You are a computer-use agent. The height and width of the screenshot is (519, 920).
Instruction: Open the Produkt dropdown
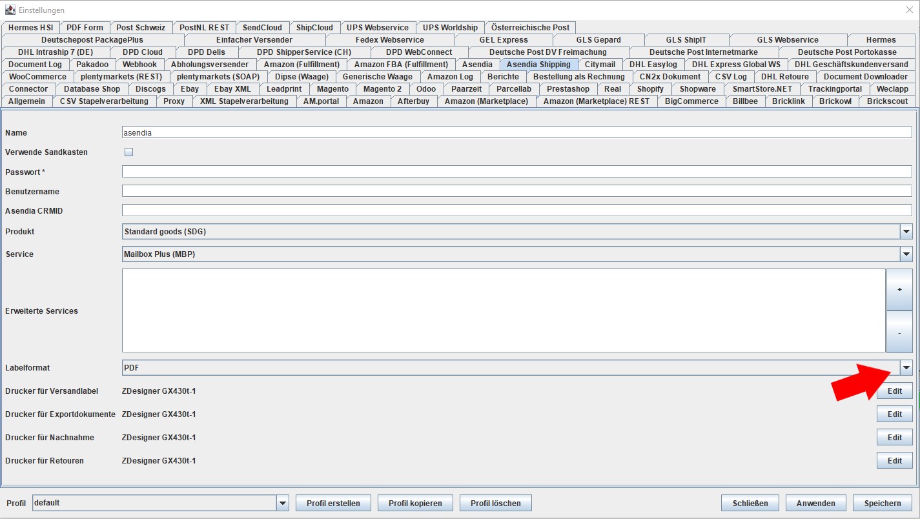(517, 232)
